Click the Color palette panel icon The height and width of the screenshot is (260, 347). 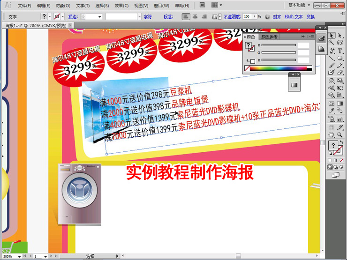(322, 38)
